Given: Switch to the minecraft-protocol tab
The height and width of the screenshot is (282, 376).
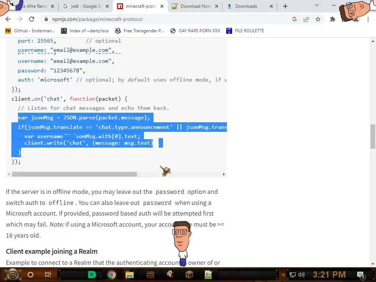Looking at the screenshot, I should 140,6.
